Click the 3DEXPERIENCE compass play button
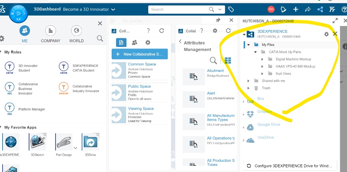This screenshot has width=347, height=172. 19,14
